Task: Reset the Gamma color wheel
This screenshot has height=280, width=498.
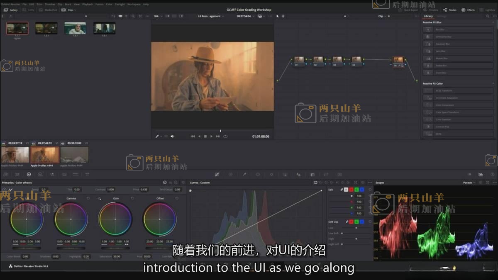Action: tap(88, 198)
